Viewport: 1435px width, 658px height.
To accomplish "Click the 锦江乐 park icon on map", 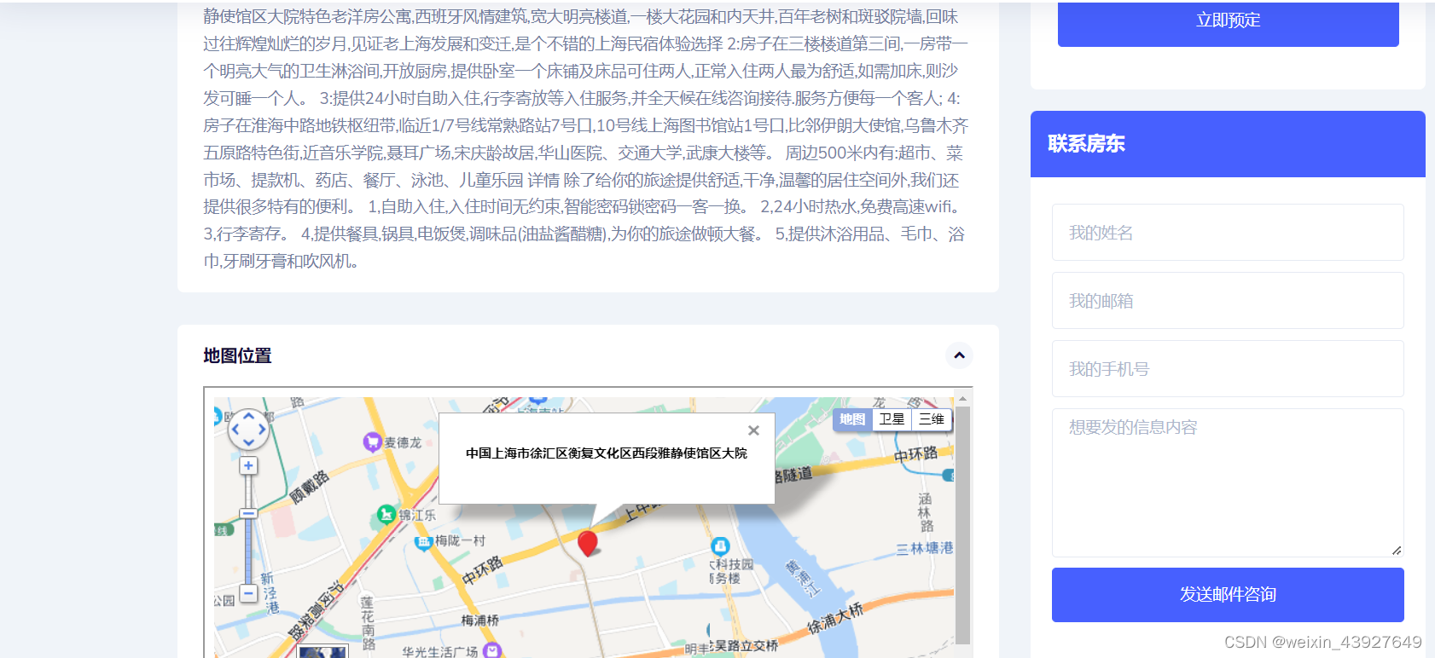I will (386, 514).
